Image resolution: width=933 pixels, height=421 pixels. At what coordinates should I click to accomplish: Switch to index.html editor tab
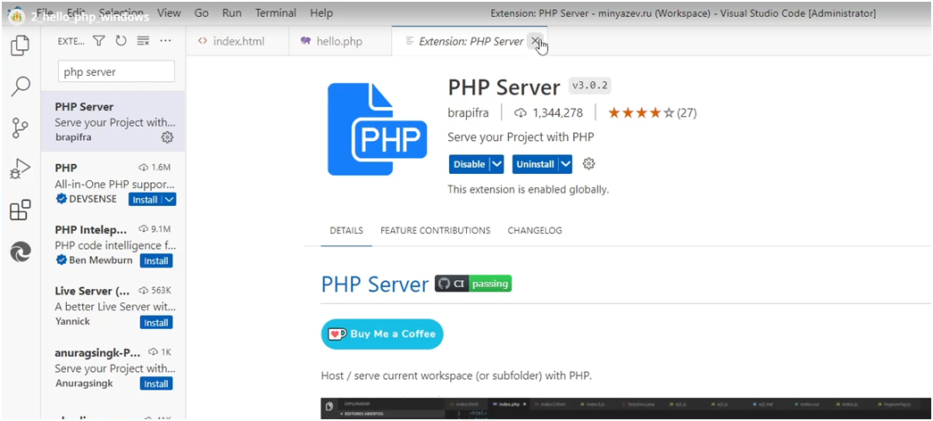pos(237,41)
